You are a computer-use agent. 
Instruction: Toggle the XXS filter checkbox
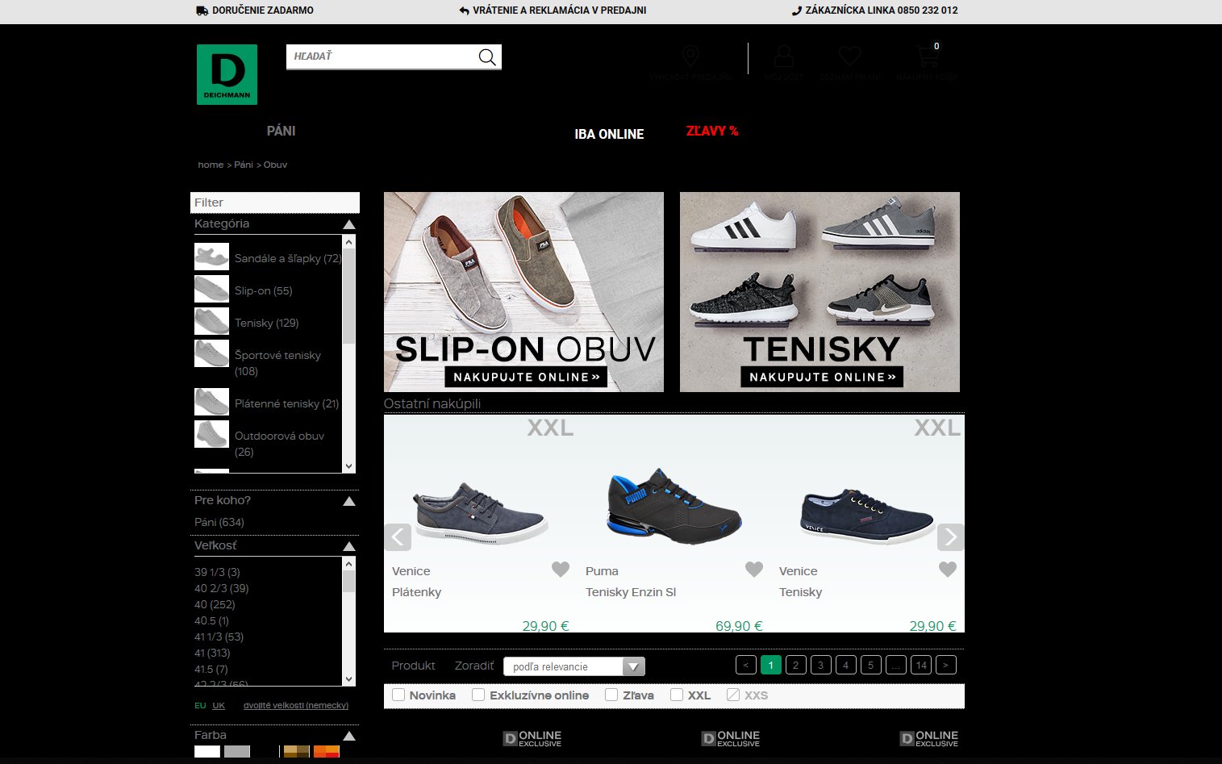[733, 695]
